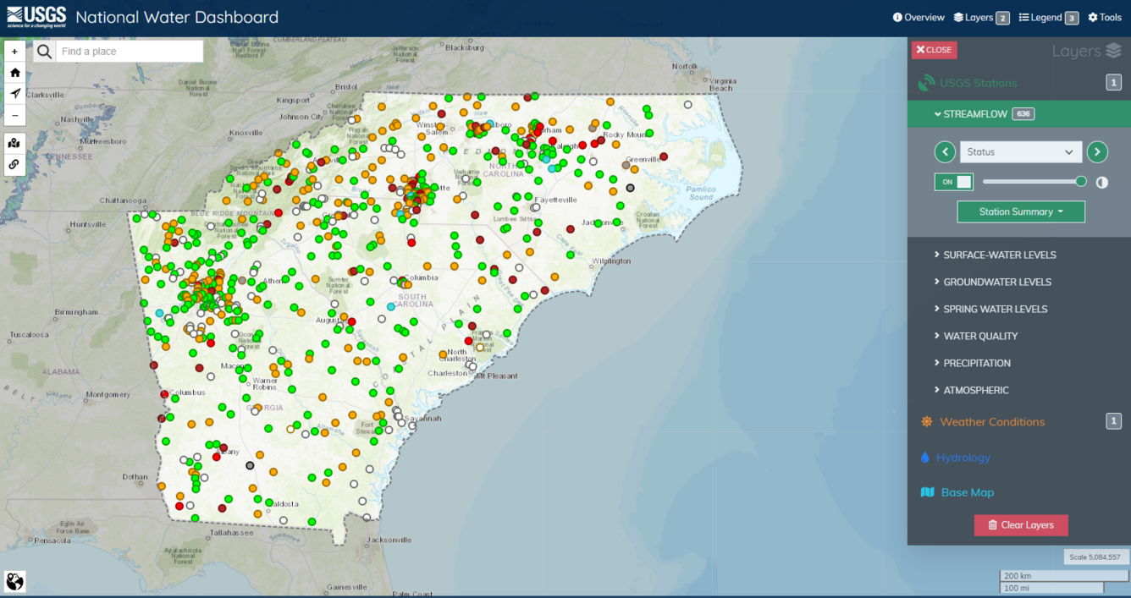
Task: Zoom out with the minus button
Action: [14, 115]
